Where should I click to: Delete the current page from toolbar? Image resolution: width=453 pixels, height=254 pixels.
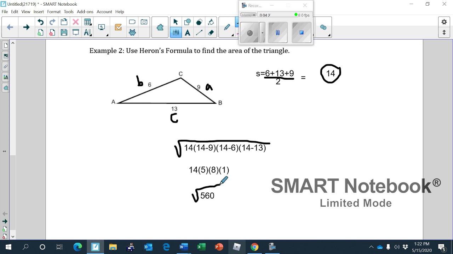tap(52, 32)
